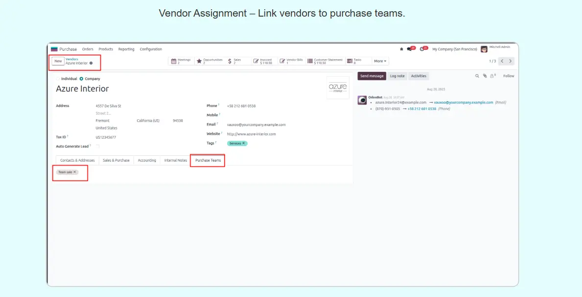Click the chatter search magnifier icon

(x=477, y=76)
